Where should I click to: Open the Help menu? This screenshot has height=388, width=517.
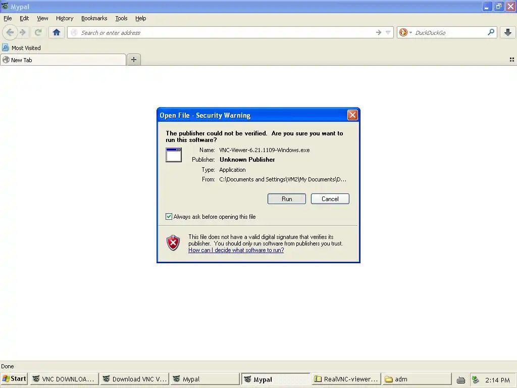140,18
